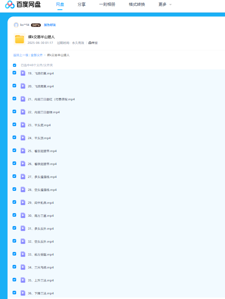
Task: Click the video icon for file 19
Action: [23, 73]
